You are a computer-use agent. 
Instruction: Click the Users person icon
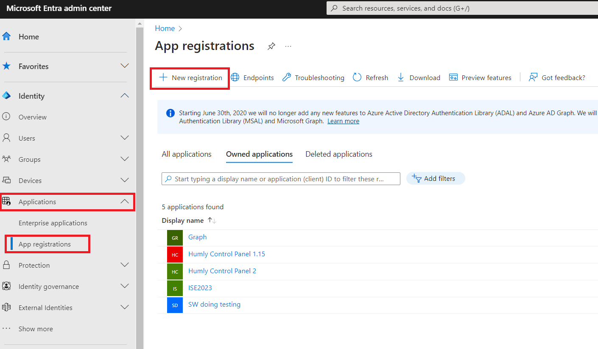pyautogui.click(x=6, y=138)
